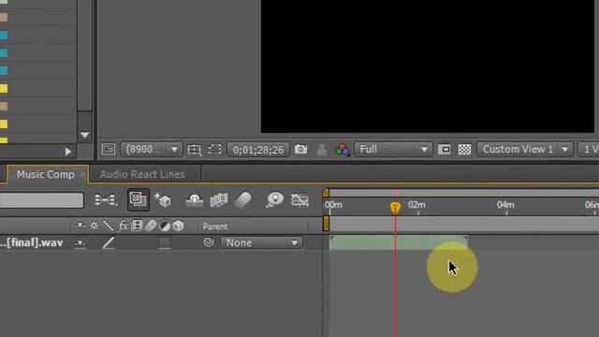Click the yellow current time indicator marker
599x337 pixels.
pos(395,208)
